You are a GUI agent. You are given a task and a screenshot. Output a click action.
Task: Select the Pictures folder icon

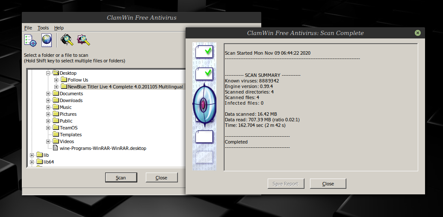56,114
